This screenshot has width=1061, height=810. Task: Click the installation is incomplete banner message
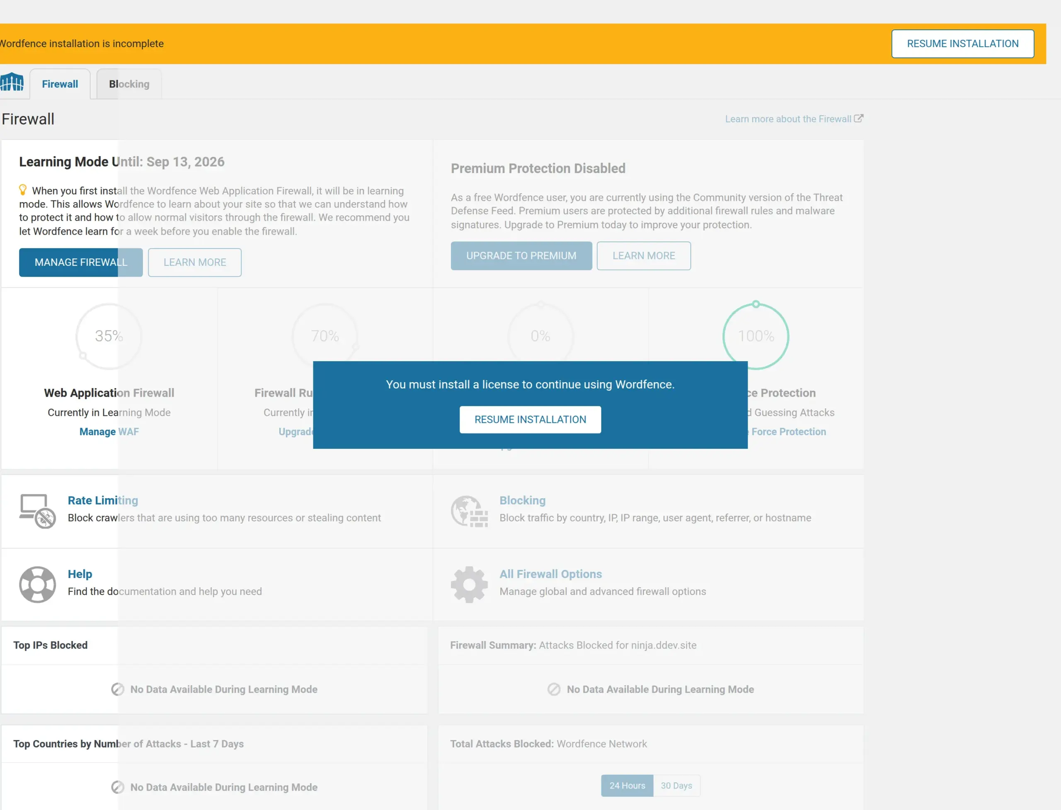[x=82, y=43]
